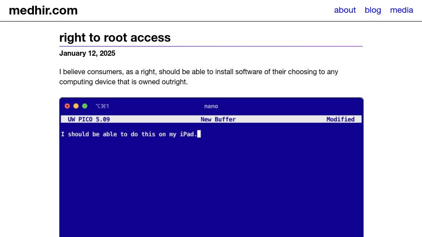This screenshot has height=237, width=422.
Task: Open the media page
Action: [x=401, y=10]
